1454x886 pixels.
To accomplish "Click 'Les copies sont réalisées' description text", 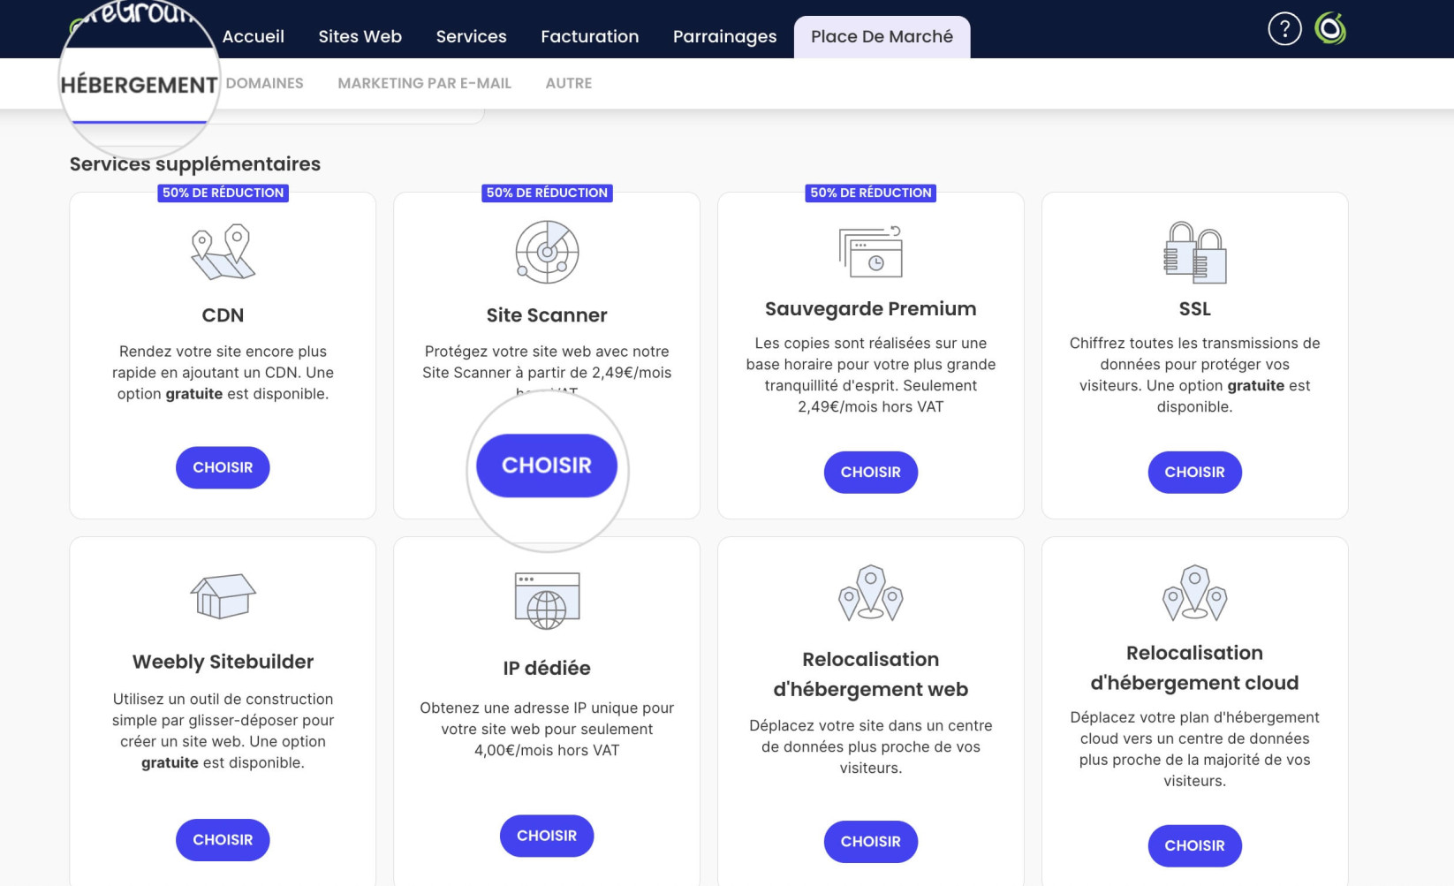I will [871, 375].
